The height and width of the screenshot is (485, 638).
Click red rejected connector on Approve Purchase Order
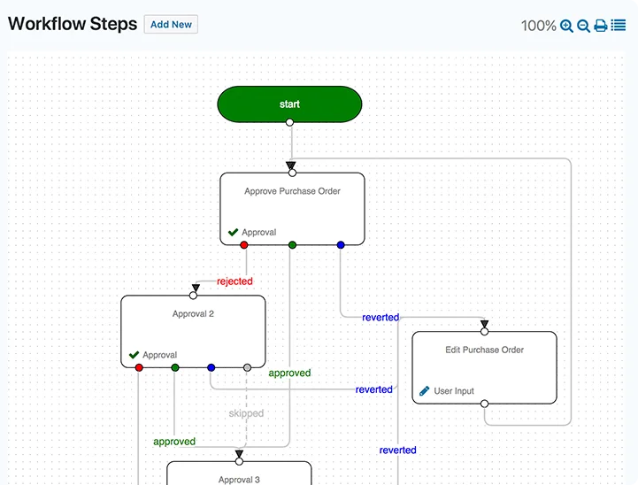tap(244, 245)
